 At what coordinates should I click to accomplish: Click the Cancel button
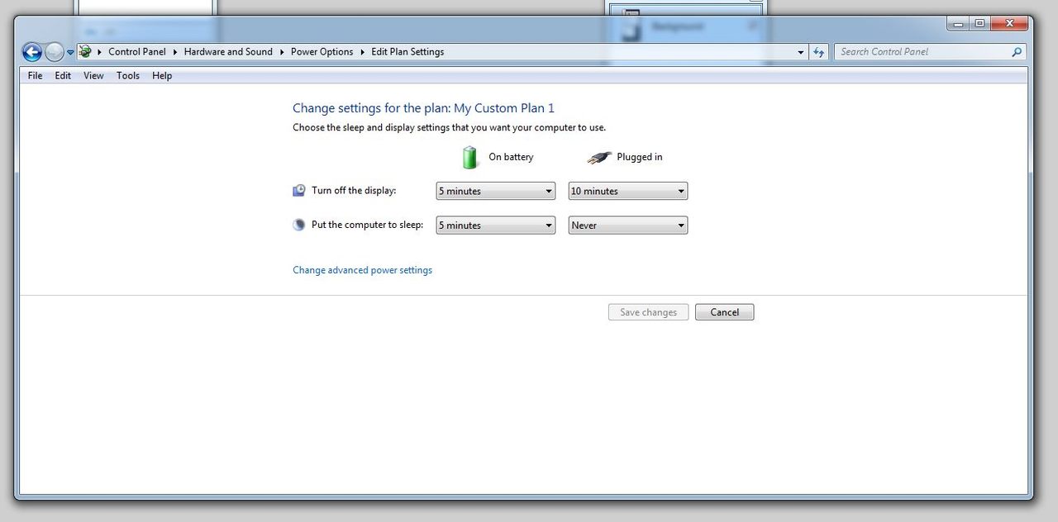[724, 312]
